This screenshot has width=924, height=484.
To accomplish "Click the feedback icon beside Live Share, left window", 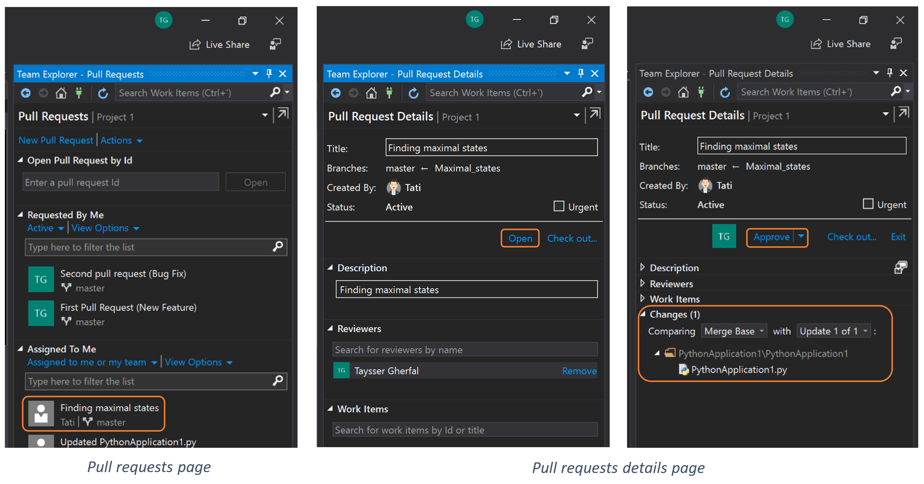I will tap(276, 44).
